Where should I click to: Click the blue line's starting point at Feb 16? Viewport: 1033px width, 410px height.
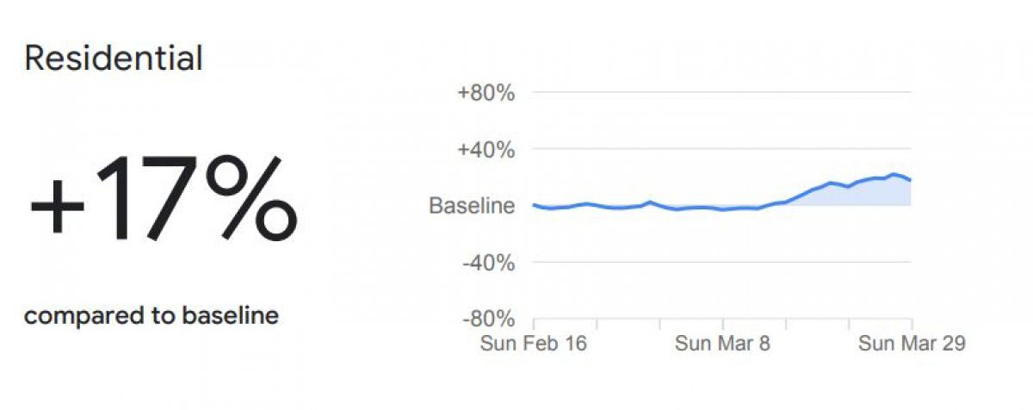click(535, 205)
